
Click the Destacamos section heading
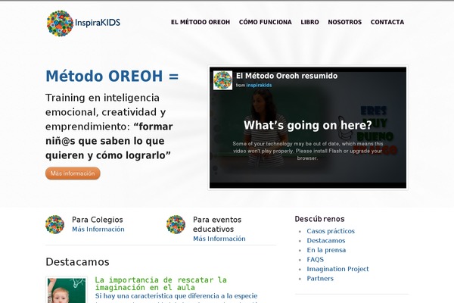(77, 262)
